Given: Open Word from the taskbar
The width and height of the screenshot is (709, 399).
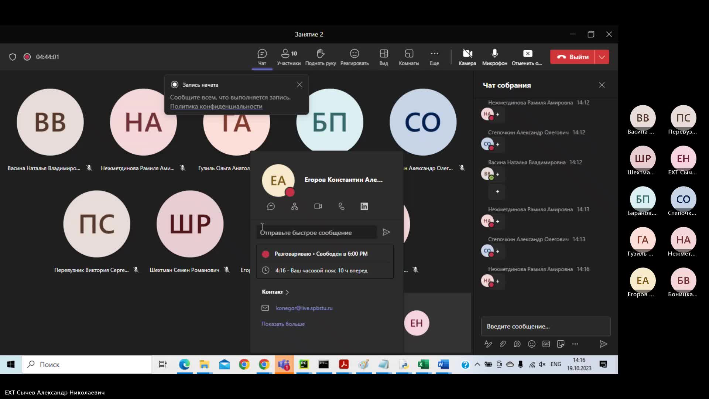Looking at the screenshot, I should (x=443, y=365).
